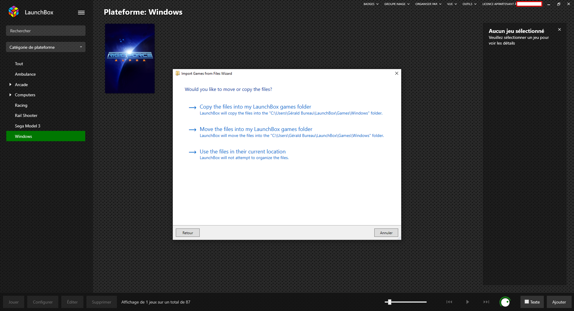Open the Badges menu

coord(371,4)
